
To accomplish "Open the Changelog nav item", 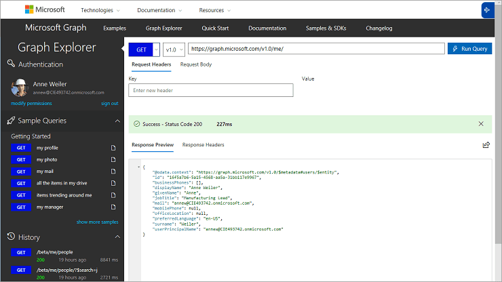I will (379, 28).
